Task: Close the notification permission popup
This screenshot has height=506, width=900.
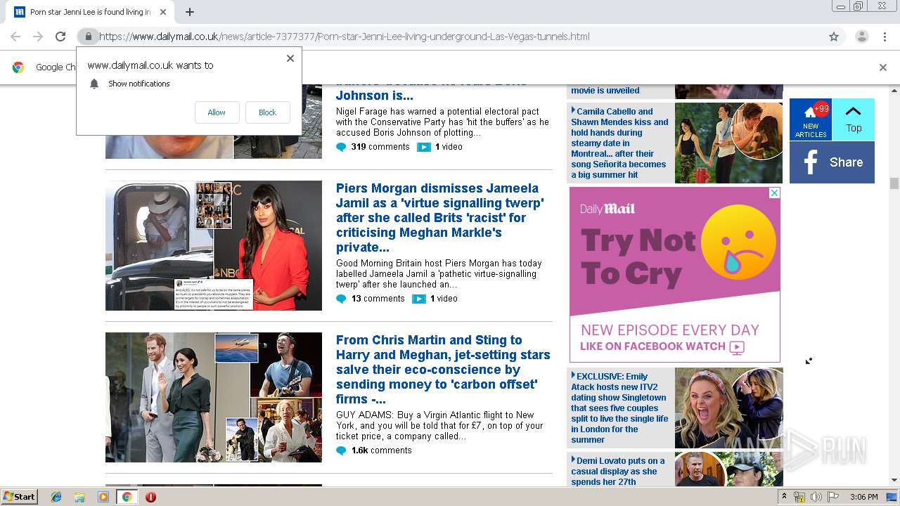Action: point(290,58)
